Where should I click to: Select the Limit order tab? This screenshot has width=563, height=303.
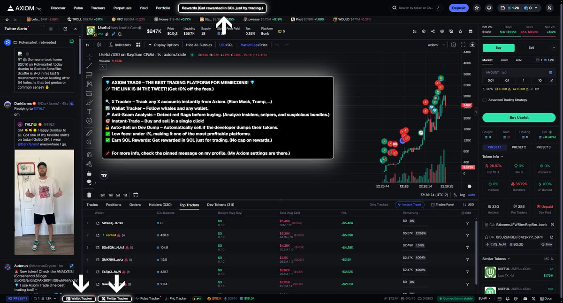point(504,60)
